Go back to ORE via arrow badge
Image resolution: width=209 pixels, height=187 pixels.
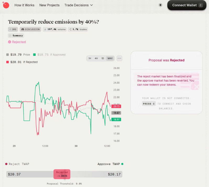point(13,29)
